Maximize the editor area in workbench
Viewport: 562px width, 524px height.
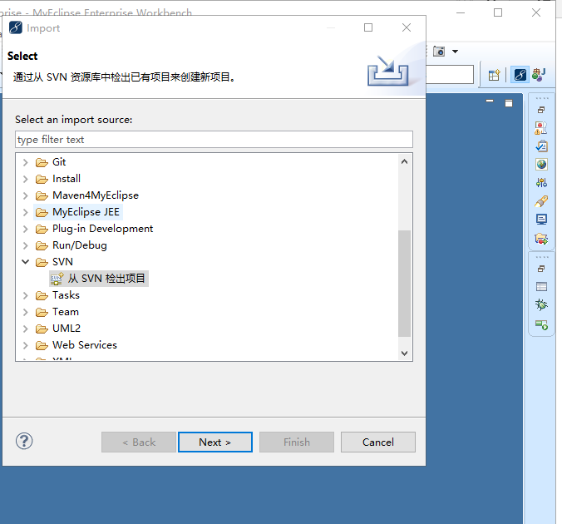509,103
